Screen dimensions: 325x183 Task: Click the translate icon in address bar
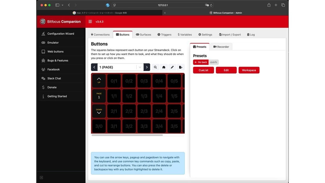(207, 5)
